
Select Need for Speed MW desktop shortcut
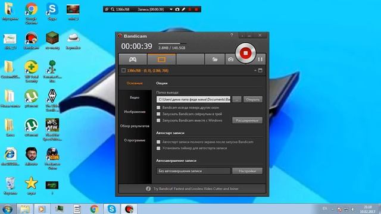(52, 130)
